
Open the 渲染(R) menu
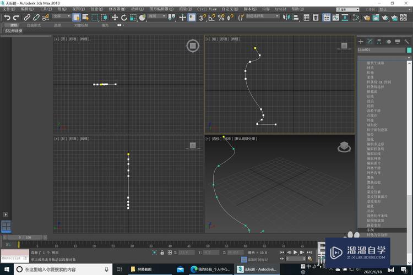[186, 9]
